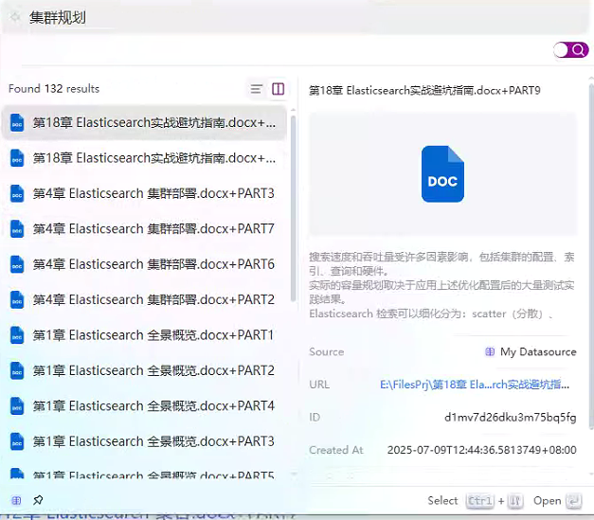Click the datasource icon beside My Datasource
594x520 pixels.
490,351
